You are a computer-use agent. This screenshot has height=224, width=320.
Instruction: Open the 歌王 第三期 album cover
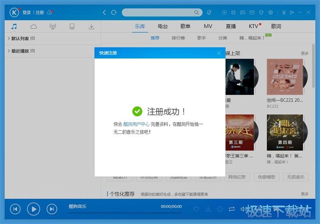[x=240, y=133]
